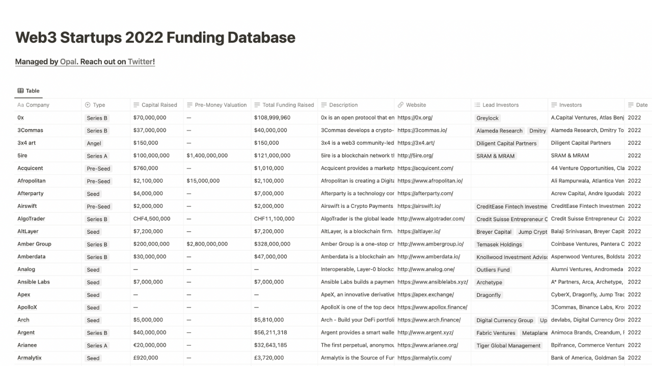Open the https://afterparty.com/ website link

[x=425, y=193]
